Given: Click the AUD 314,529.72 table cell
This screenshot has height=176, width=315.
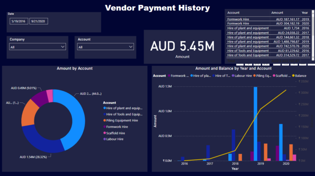Looking at the screenshot, I should click(x=287, y=55).
